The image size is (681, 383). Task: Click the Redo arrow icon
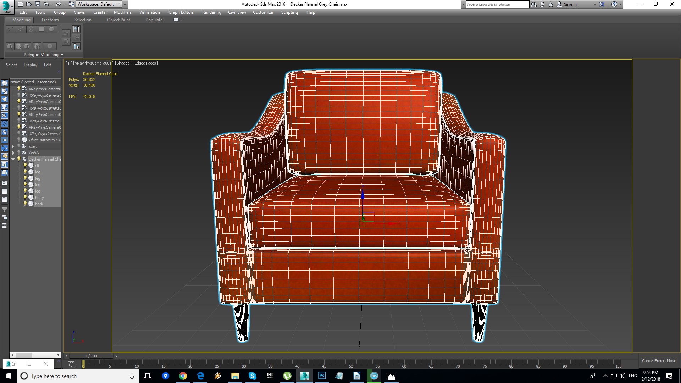pos(59,4)
